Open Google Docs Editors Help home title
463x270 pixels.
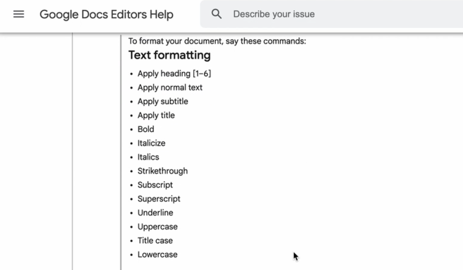tap(106, 14)
